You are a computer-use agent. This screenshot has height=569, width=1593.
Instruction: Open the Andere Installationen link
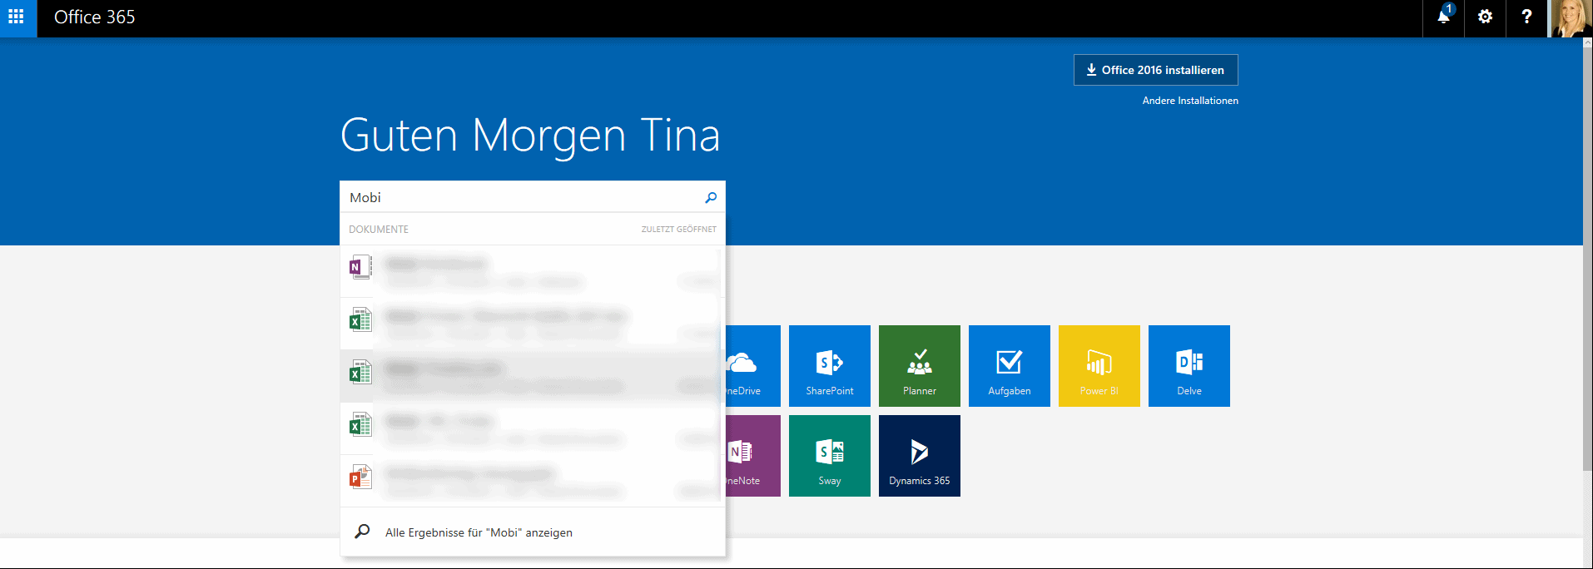[1190, 101]
